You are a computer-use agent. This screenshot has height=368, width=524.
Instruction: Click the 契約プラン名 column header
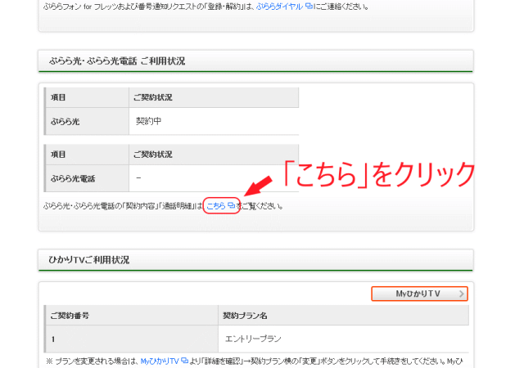tap(344, 316)
